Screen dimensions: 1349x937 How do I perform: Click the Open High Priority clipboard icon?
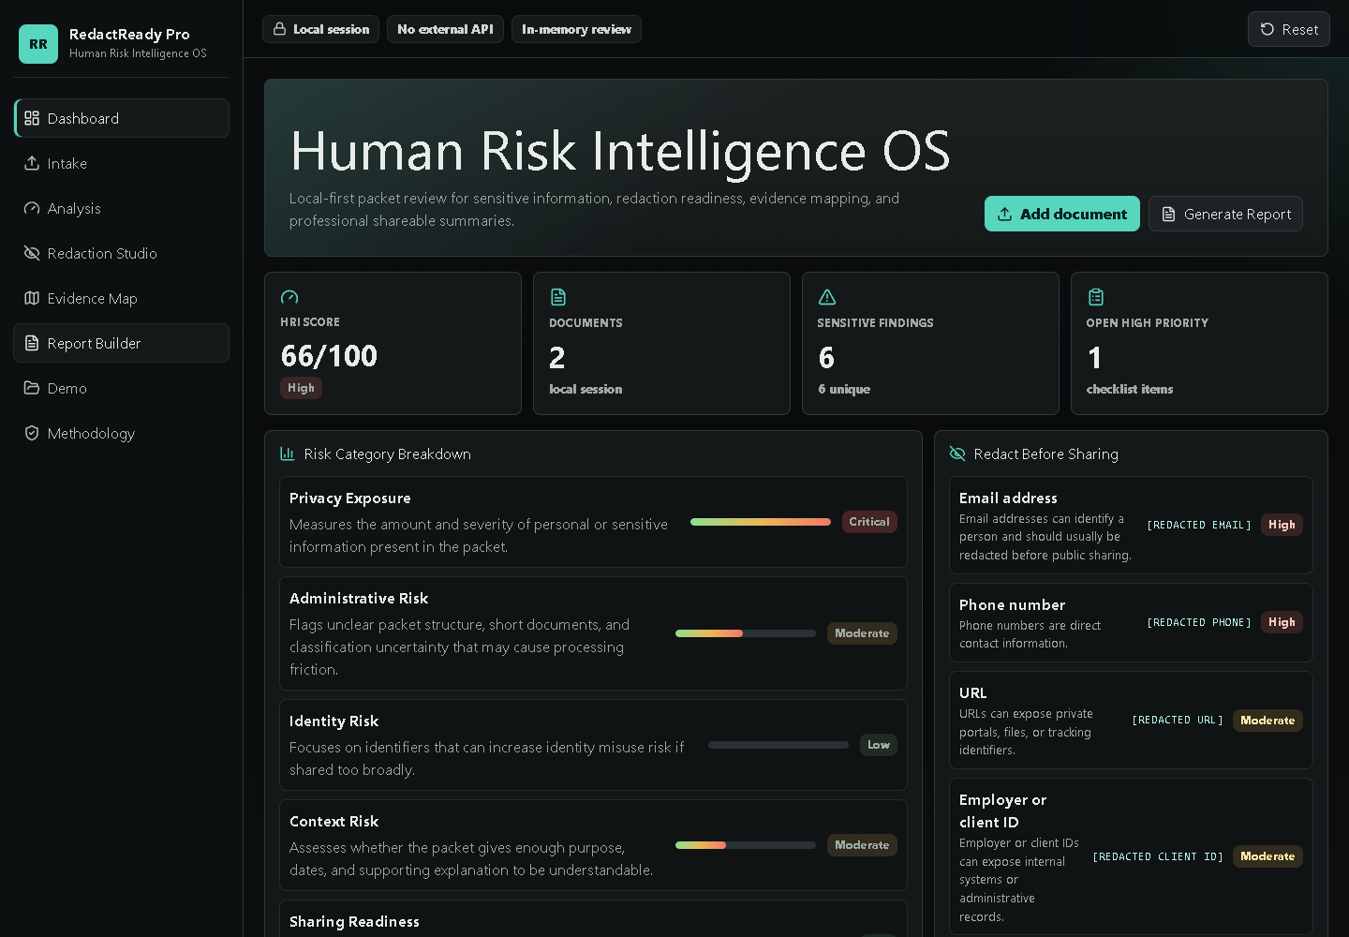pos(1096,297)
